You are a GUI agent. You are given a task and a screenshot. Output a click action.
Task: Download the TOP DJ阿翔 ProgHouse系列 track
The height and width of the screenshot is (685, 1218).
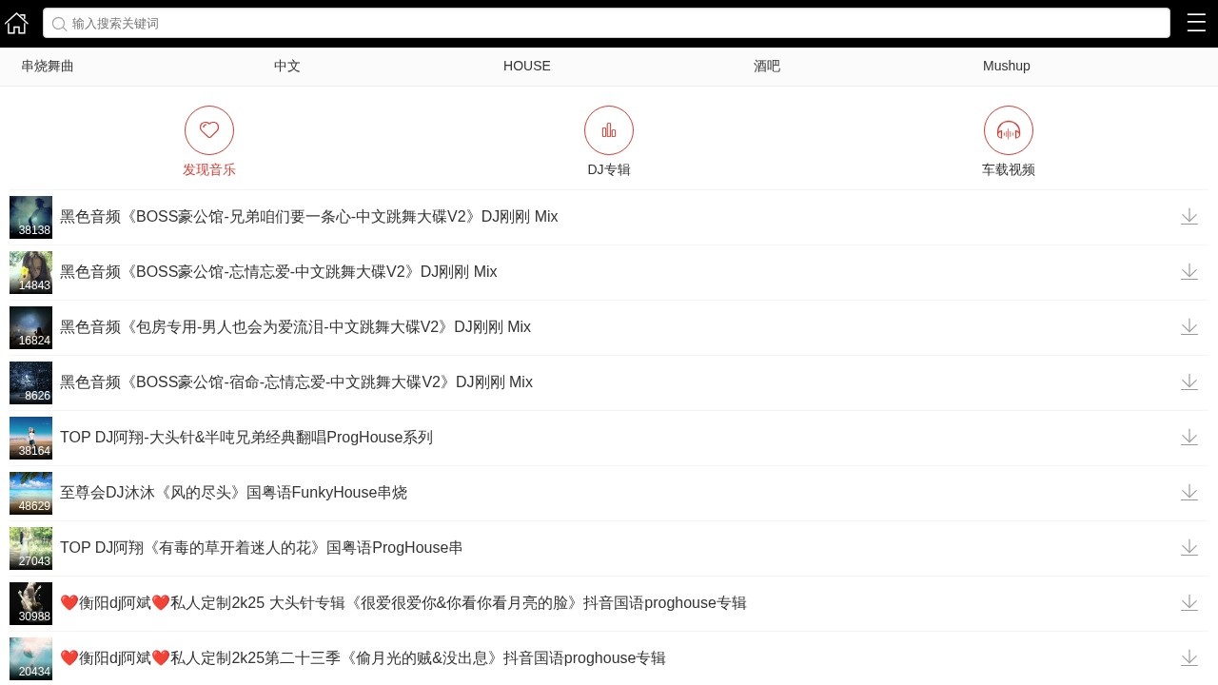[1189, 438]
